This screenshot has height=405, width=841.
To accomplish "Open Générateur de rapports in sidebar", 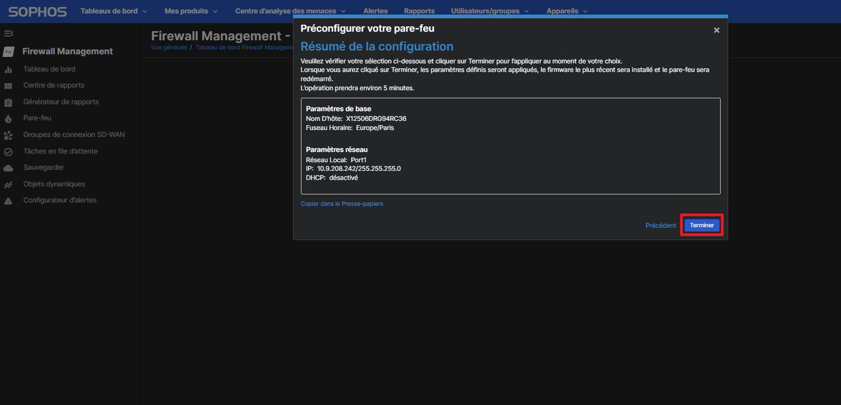I will click(61, 102).
